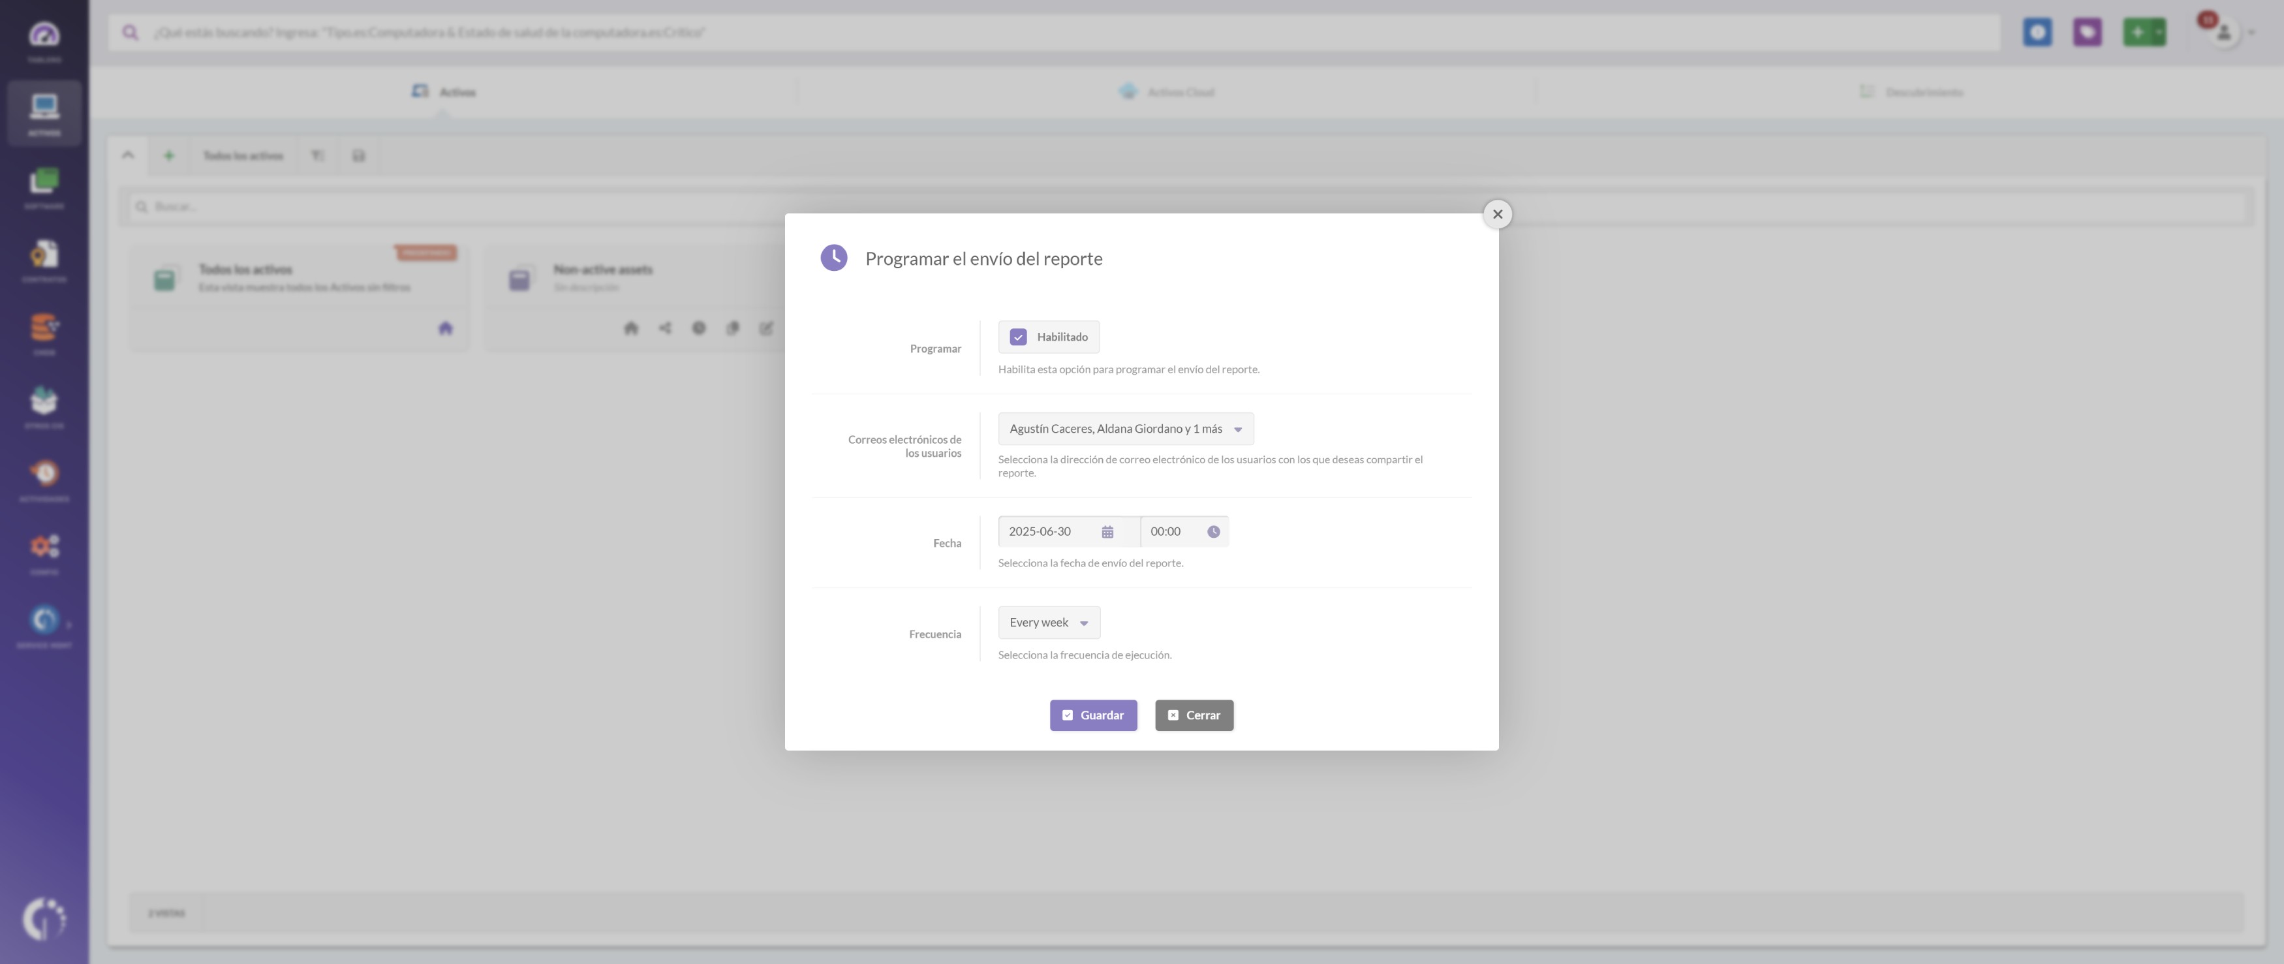Click the Cerrar button
This screenshot has width=2284, height=964.
pyautogui.click(x=1194, y=715)
